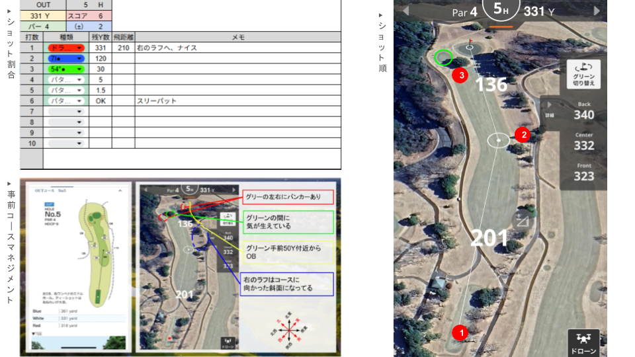635x357 pixels.
Task: Go to next hole with right arrow
Action: [597, 11]
